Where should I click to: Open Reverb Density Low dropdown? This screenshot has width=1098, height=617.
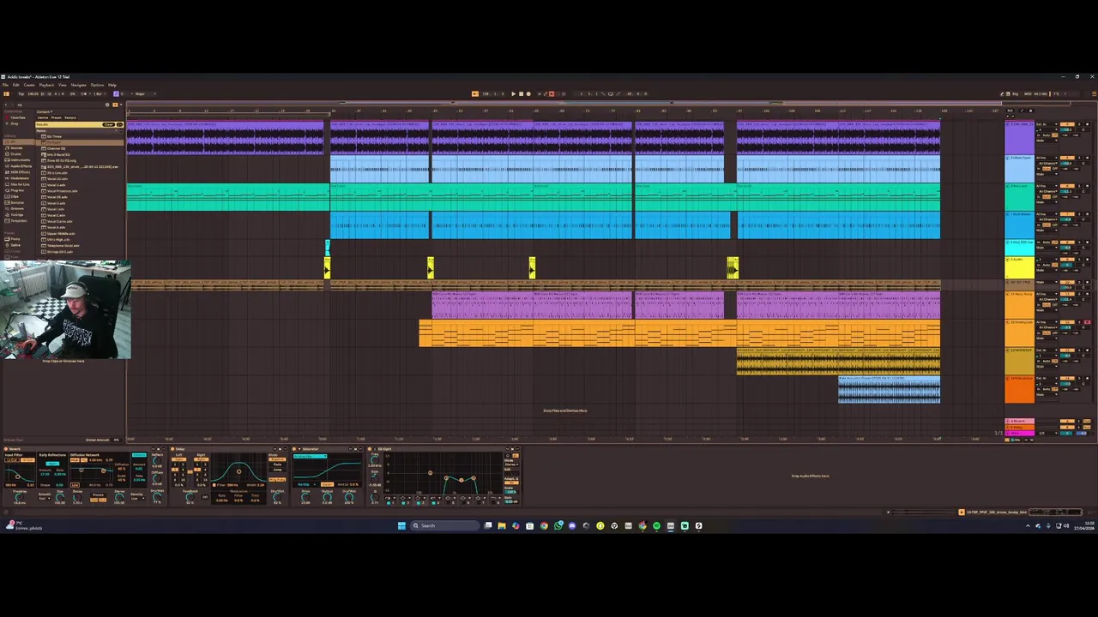point(137,499)
